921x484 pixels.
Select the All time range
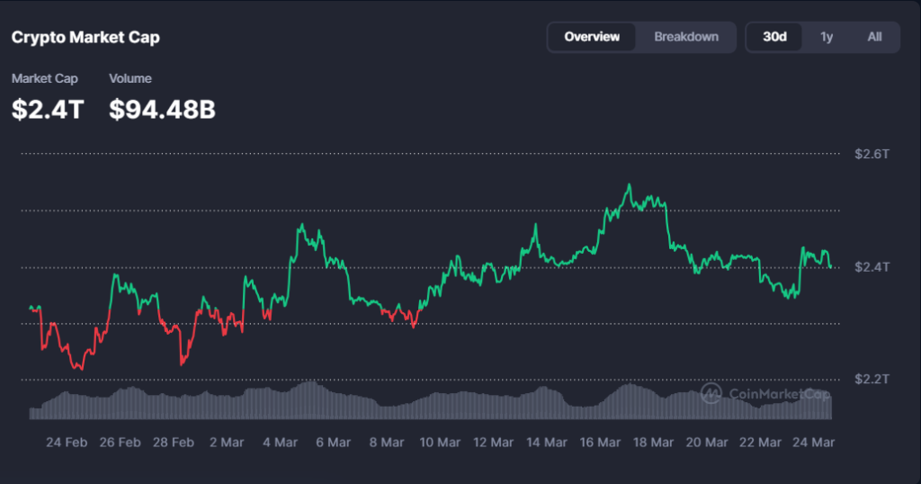pyautogui.click(x=874, y=37)
